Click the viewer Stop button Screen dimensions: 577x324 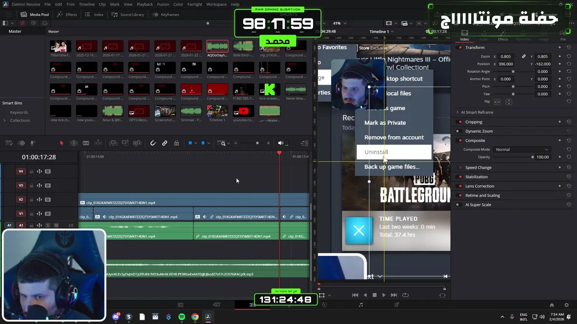point(374,295)
